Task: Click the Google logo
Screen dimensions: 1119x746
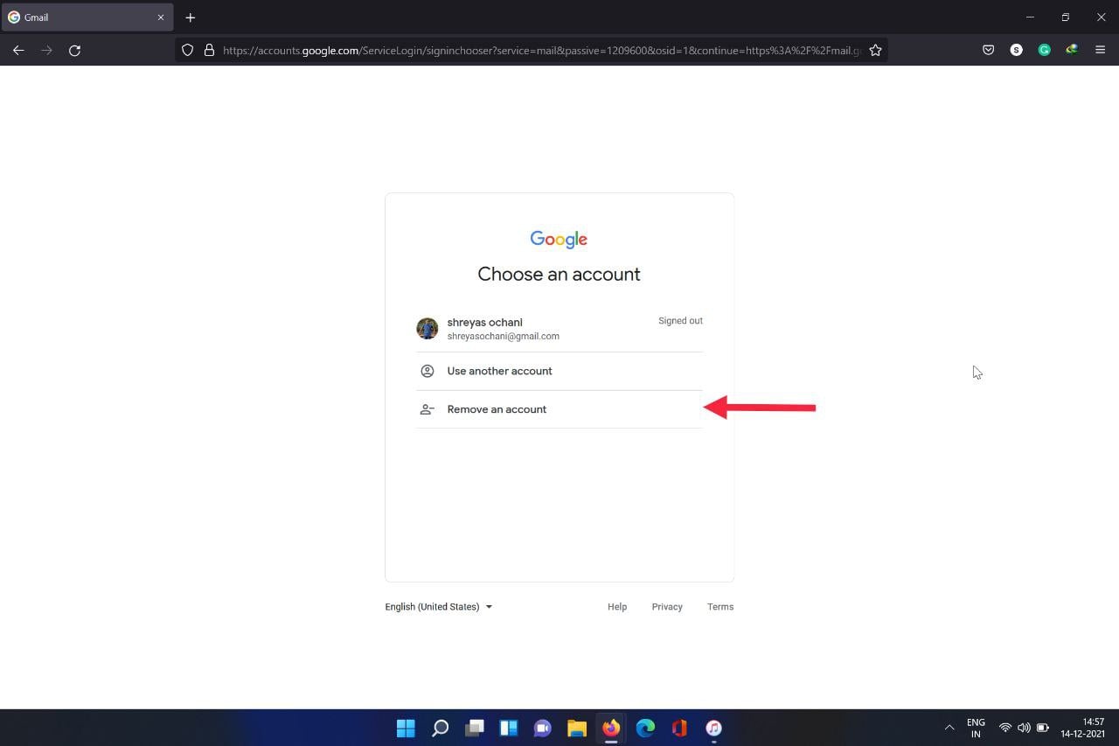Action: pos(559,240)
